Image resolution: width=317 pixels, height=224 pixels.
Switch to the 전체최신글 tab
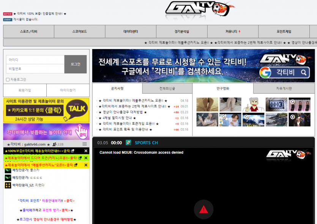(167, 89)
